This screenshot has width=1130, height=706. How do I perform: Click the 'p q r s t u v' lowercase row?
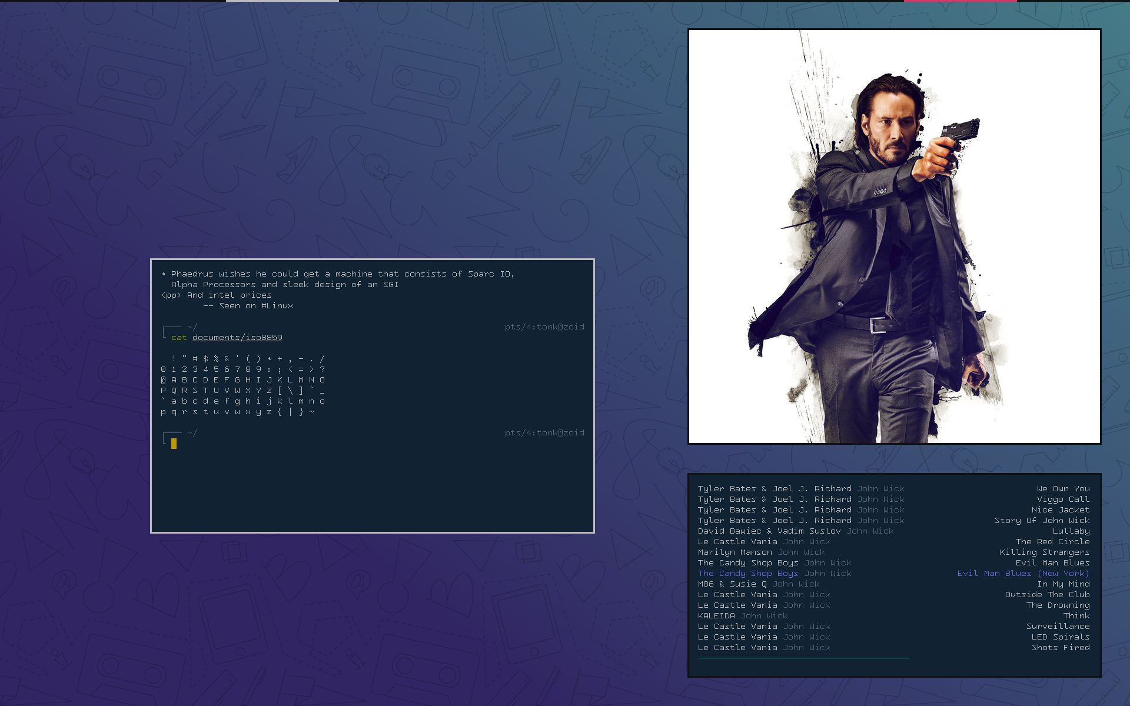coord(237,412)
